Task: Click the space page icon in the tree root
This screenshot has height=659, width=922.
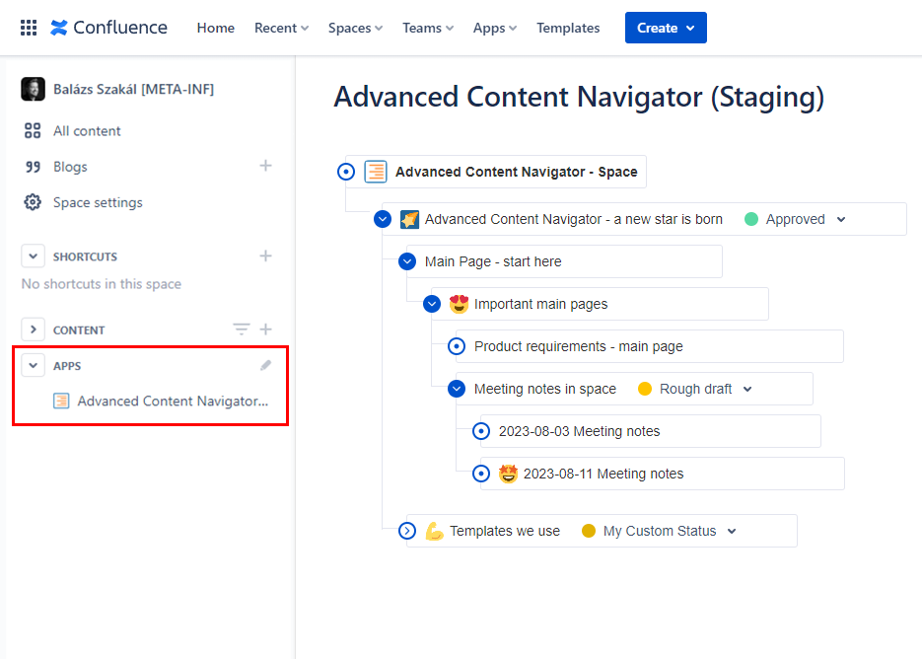Action: [375, 172]
